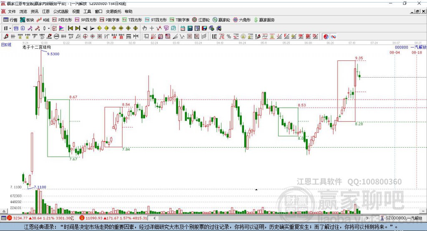Open the 公式选股 menu
The image size is (427, 231).
(61, 11)
